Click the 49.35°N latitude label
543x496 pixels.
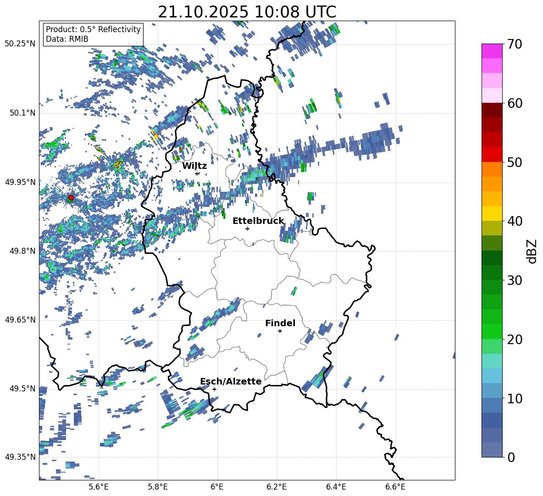point(20,457)
